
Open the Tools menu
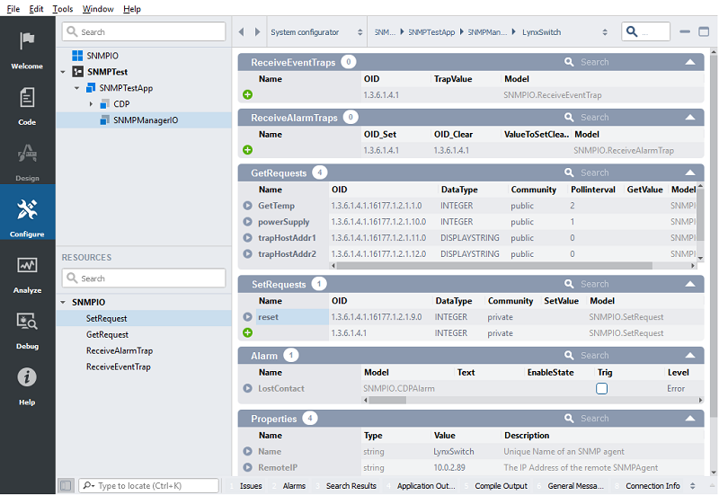pos(63,9)
